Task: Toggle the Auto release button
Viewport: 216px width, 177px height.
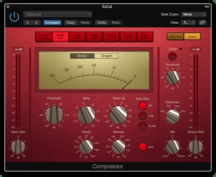Action: 143,147
